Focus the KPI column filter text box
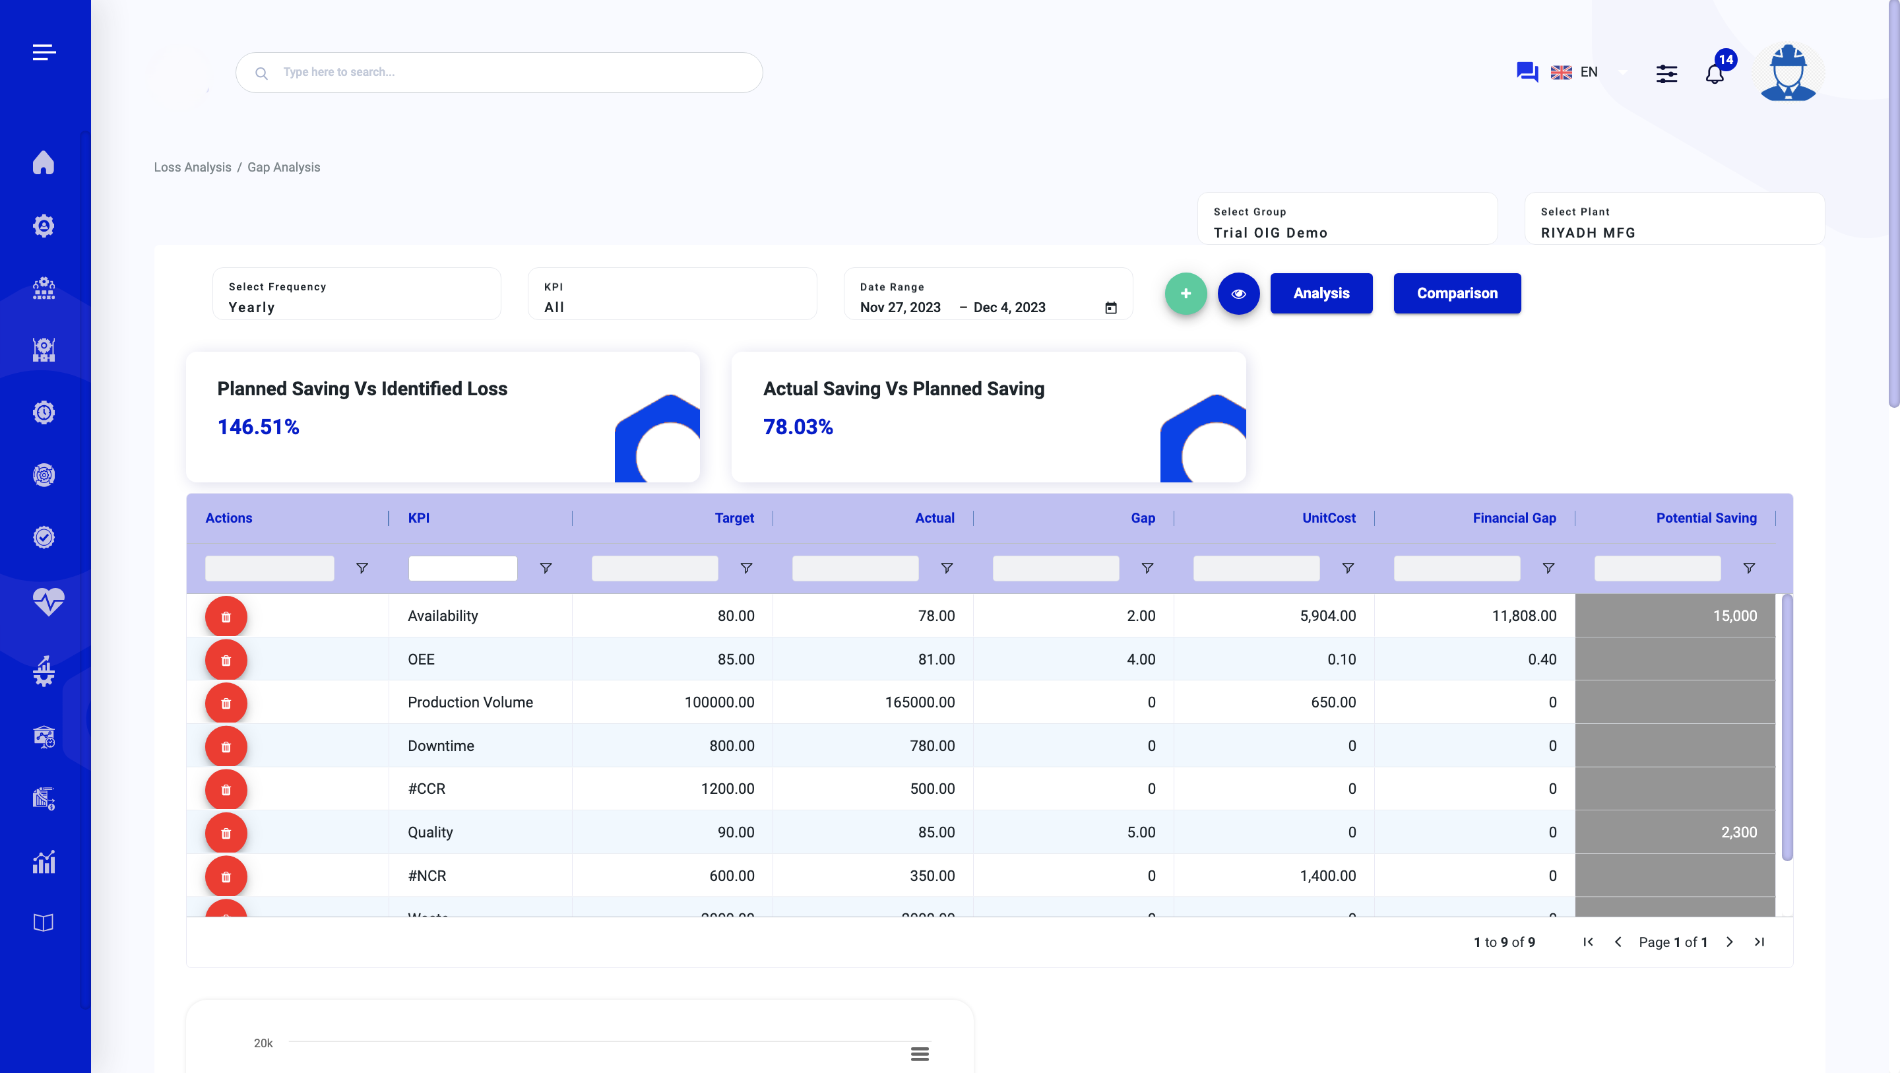Viewport: 1900px width, 1073px height. (x=463, y=568)
